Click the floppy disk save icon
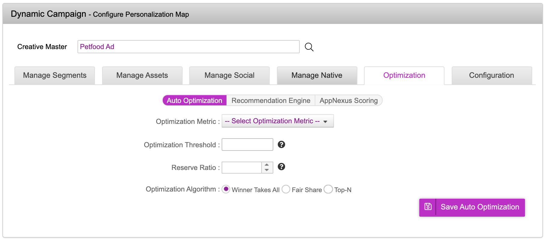The image size is (546, 240). (x=428, y=207)
